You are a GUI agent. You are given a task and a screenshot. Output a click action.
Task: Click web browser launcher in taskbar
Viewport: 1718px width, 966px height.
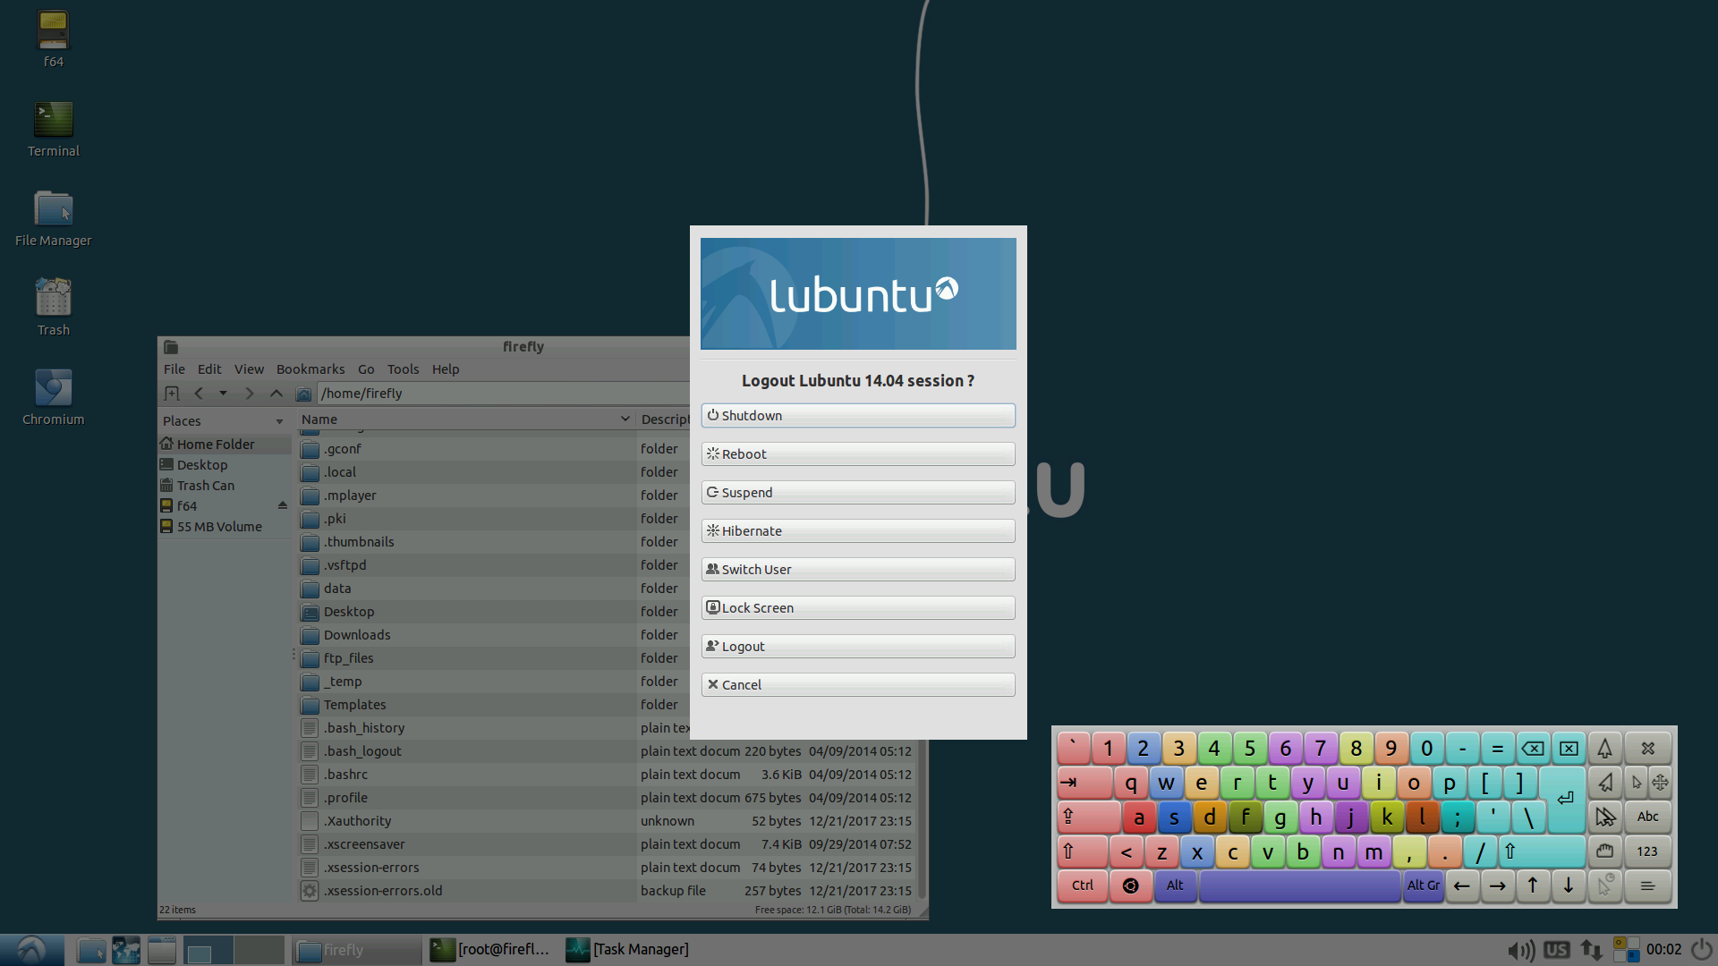(x=126, y=950)
